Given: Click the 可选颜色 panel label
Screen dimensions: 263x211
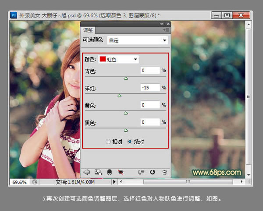Looking at the screenshot, I should click(93, 40).
